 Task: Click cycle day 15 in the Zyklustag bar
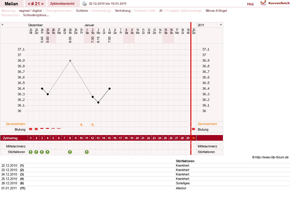click(109, 138)
